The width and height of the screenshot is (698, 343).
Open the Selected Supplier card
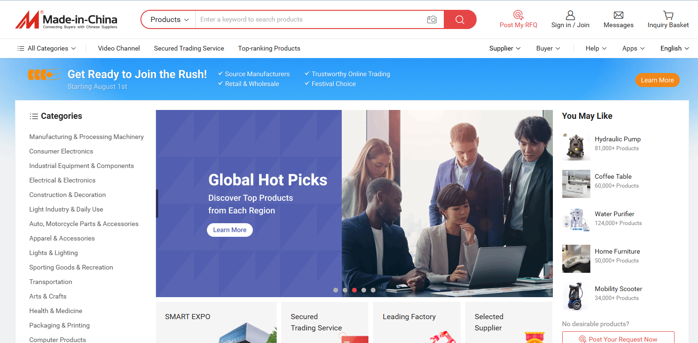(509, 322)
